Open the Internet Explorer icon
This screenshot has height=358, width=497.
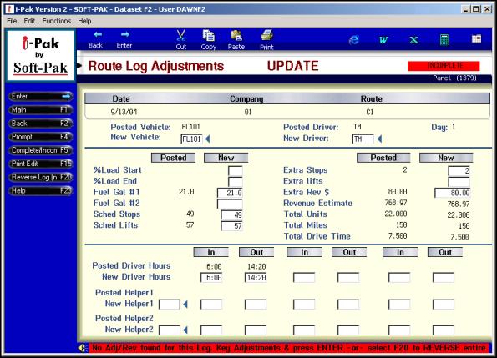click(x=354, y=39)
